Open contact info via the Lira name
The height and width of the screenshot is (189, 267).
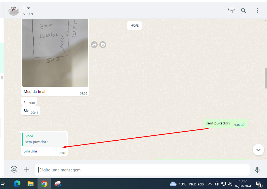(27, 8)
